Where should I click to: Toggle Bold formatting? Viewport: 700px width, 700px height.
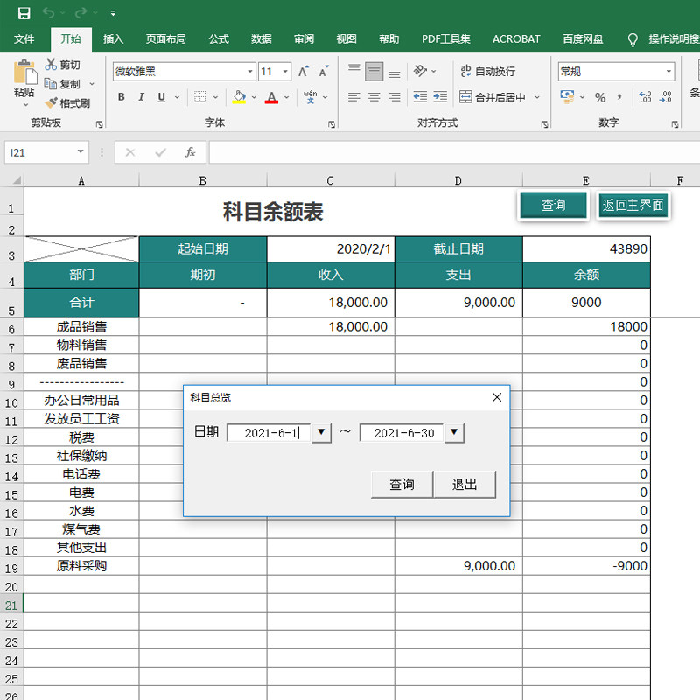click(122, 97)
